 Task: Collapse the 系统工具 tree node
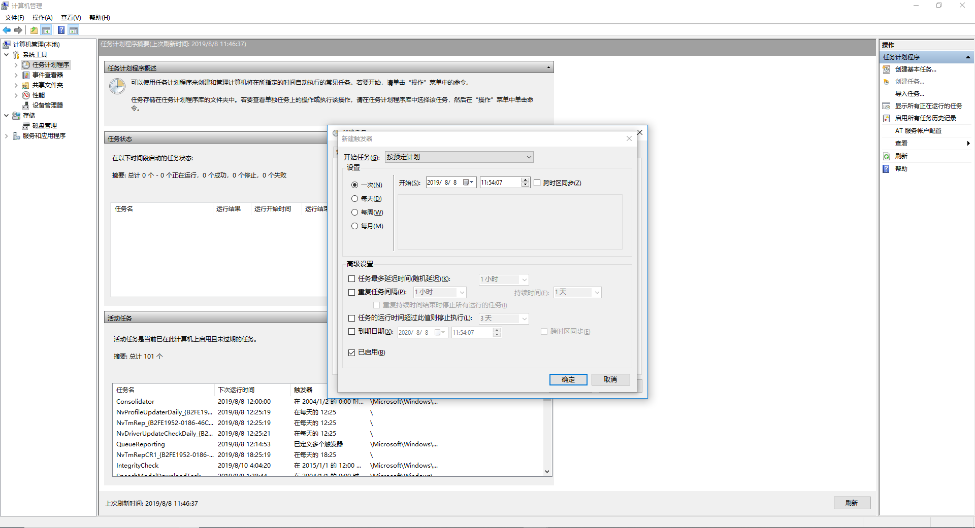[6, 55]
